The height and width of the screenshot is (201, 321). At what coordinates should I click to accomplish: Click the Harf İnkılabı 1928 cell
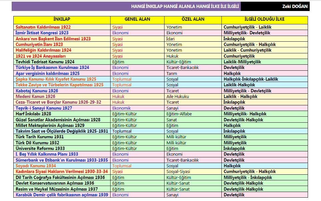tap(33, 114)
